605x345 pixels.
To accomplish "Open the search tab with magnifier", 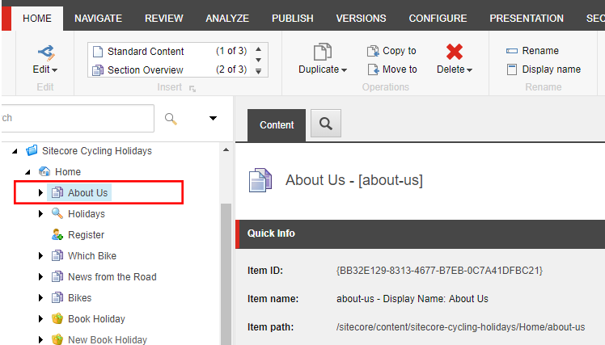I will tap(326, 124).
